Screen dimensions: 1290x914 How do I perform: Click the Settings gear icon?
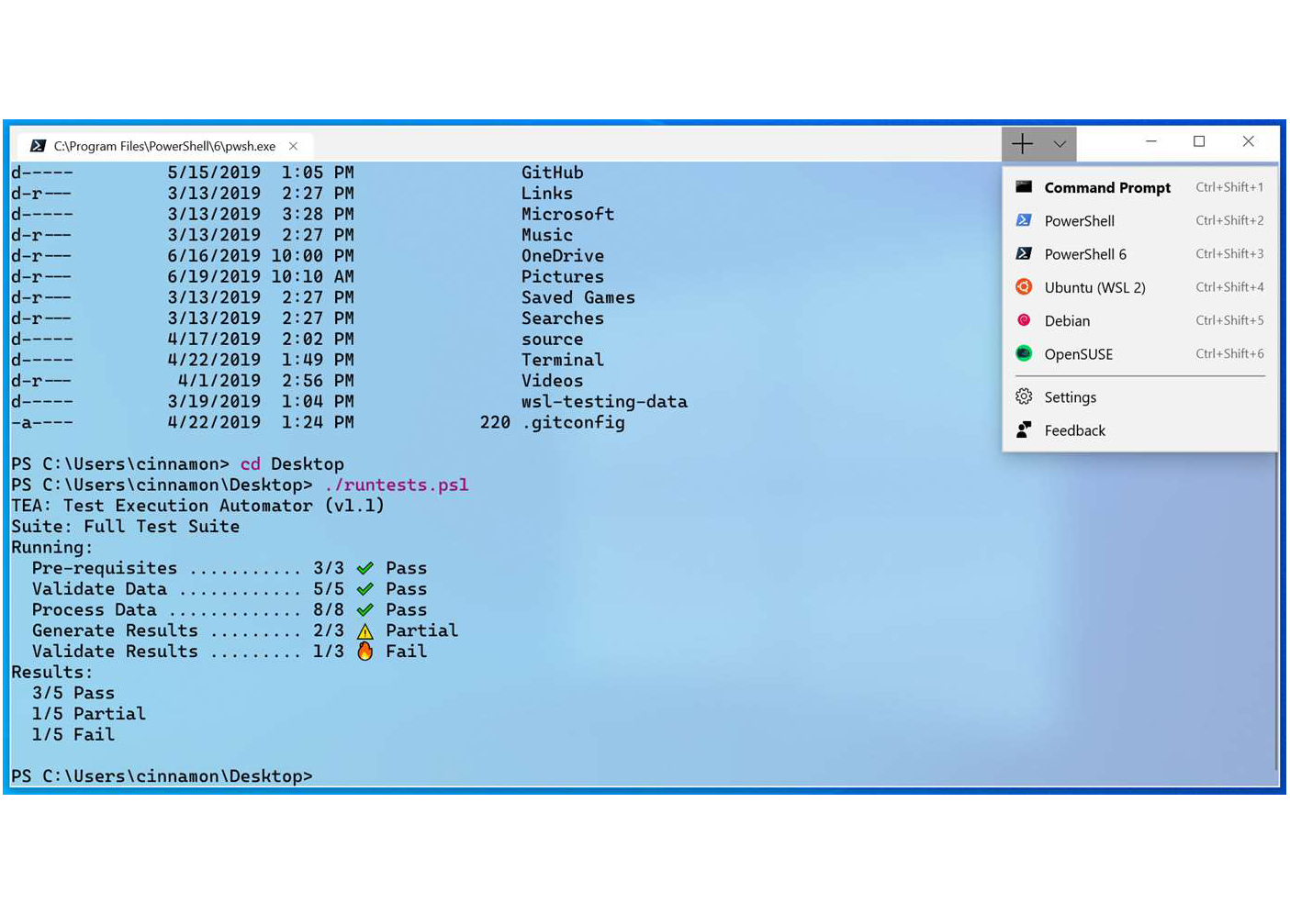[1024, 396]
